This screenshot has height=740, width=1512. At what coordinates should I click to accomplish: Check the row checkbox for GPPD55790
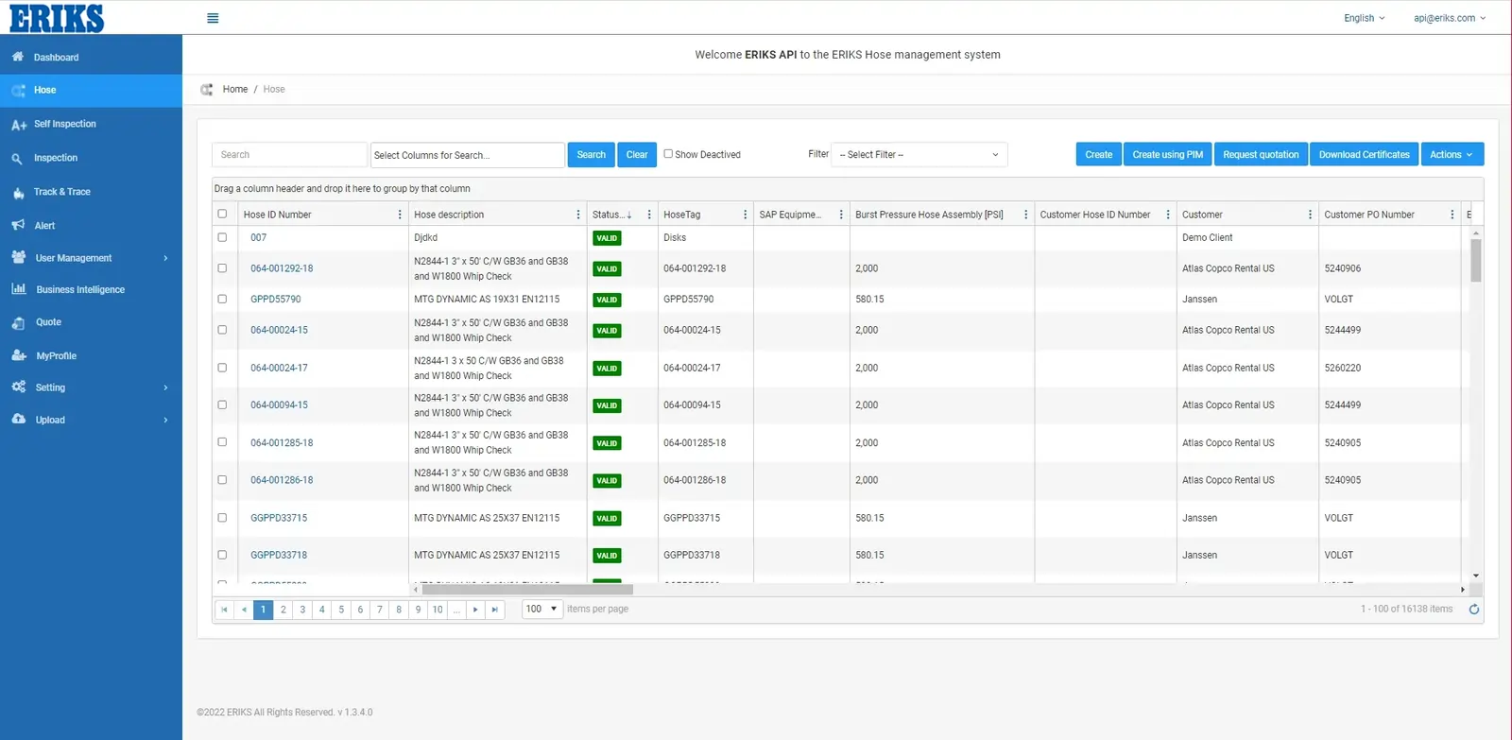222,299
